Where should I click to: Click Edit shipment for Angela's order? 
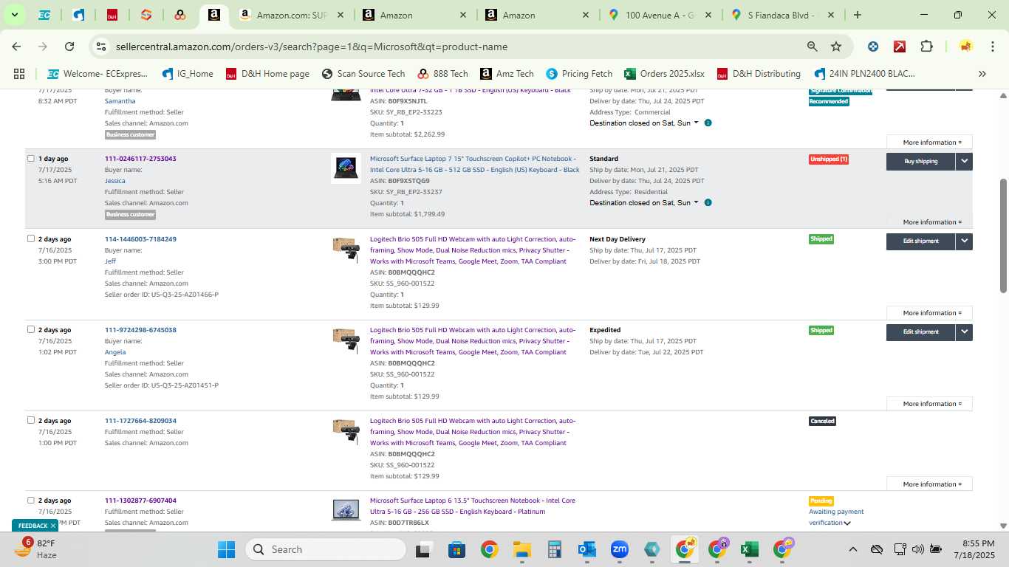[920, 331]
